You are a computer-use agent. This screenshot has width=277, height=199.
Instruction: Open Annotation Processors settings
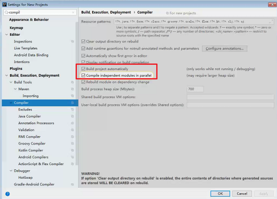coord(36,123)
